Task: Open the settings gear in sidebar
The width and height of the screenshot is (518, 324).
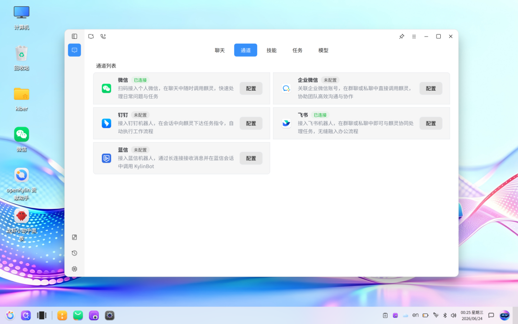Action: pyautogui.click(x=74, y=269)
